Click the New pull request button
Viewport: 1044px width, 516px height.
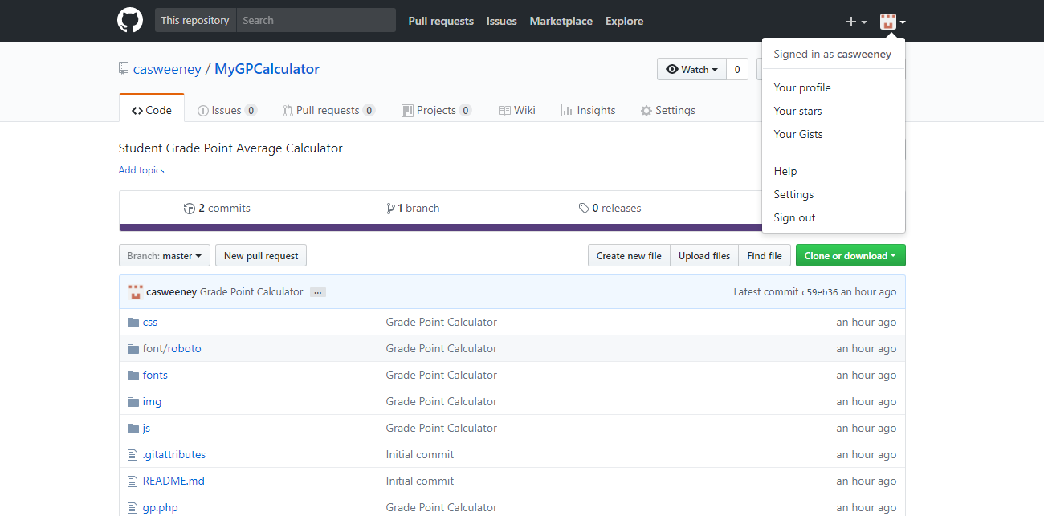point(261,256)
